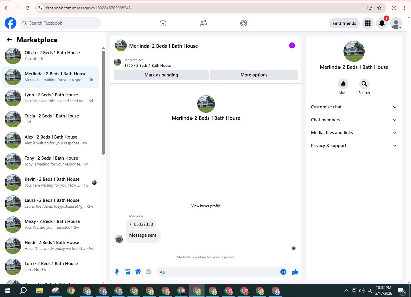Go back from Marketplace using the arrow

click(9, 40)
